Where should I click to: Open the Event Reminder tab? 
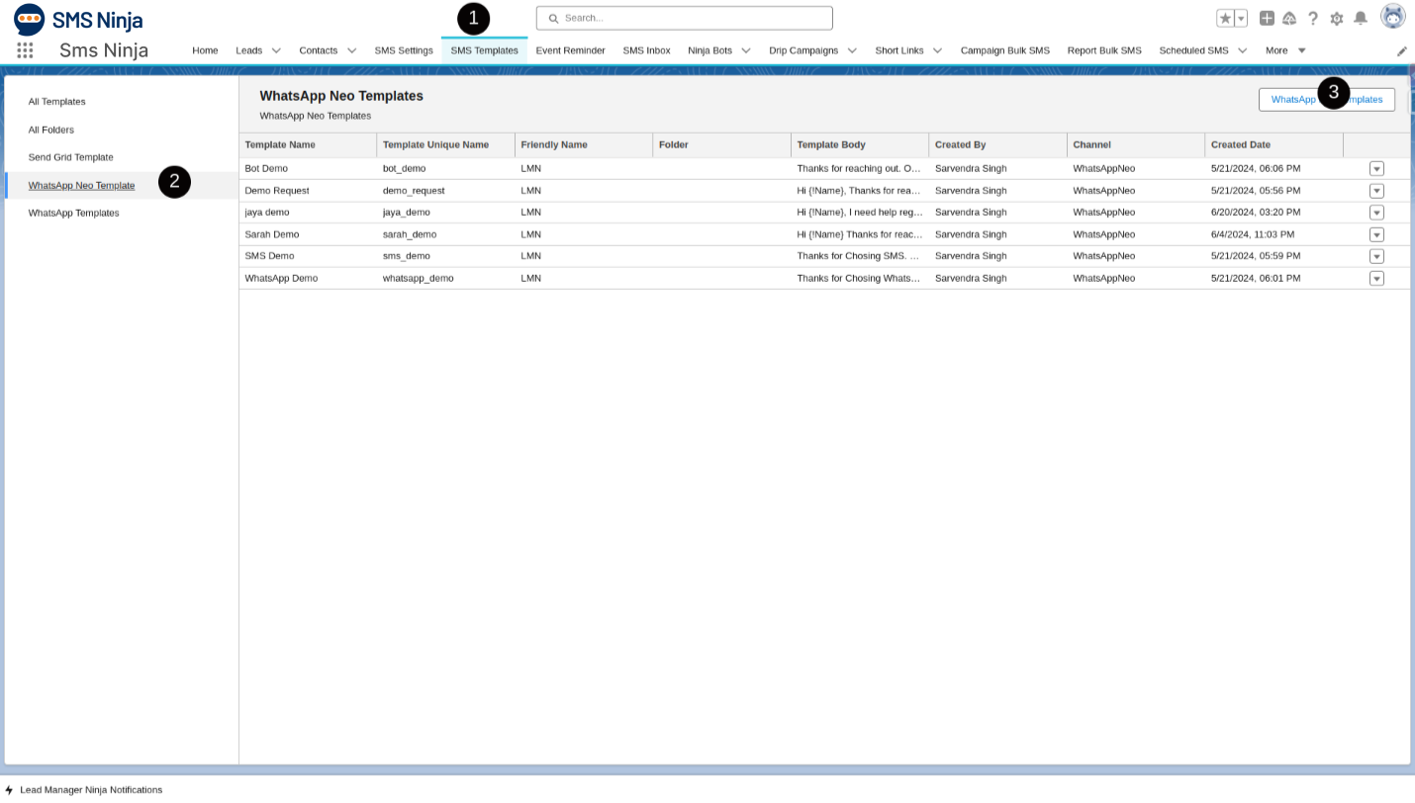(x=570, y=50)
